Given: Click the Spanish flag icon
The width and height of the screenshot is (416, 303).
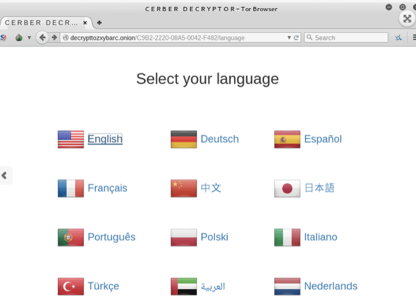Looking at the screenshot, I should pyautogui.click(x=287, y=139).
